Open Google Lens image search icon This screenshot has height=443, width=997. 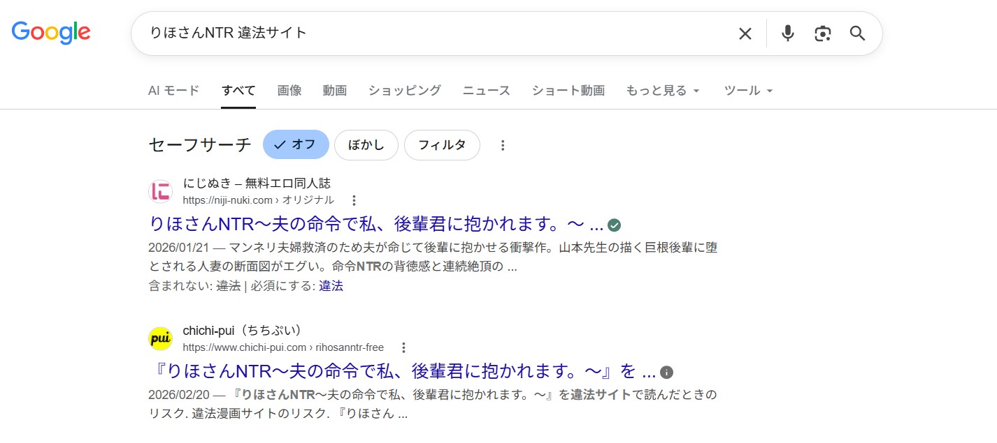coord(823,33)
